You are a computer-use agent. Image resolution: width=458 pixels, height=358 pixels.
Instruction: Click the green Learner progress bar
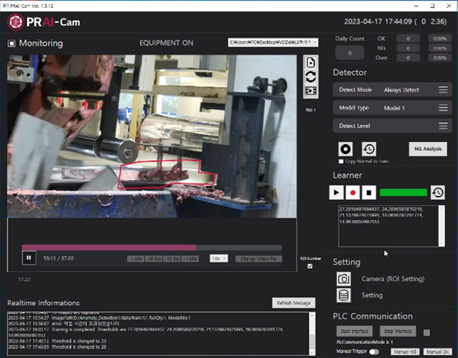click(x=404, y=193)
